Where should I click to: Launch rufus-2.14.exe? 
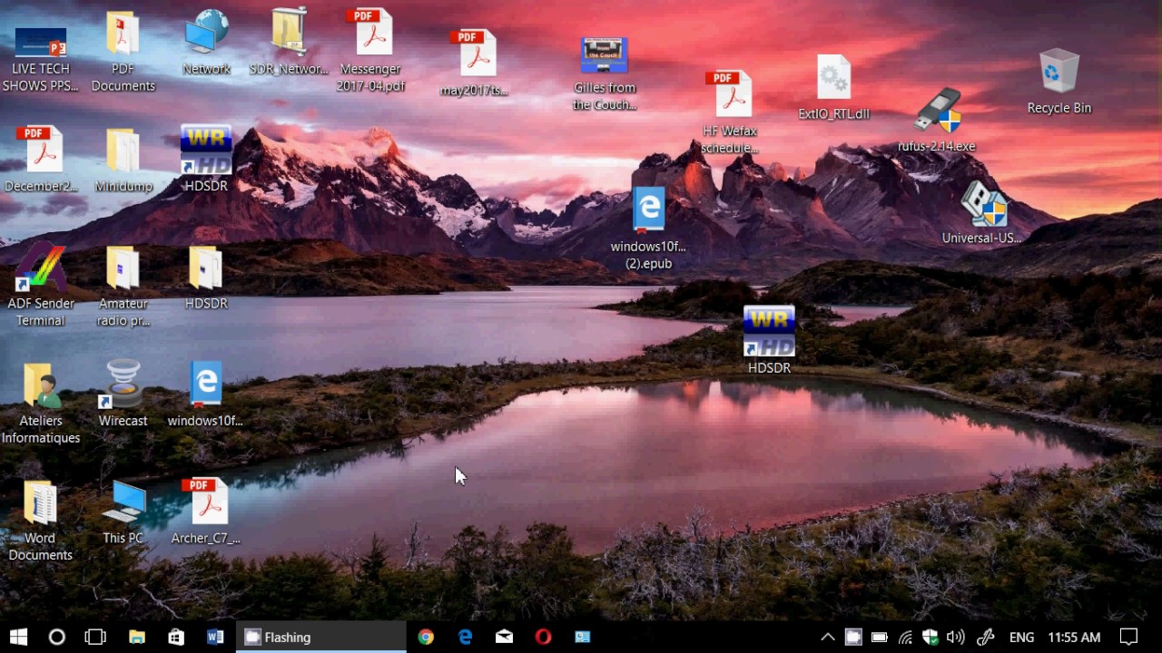[936, 120]
